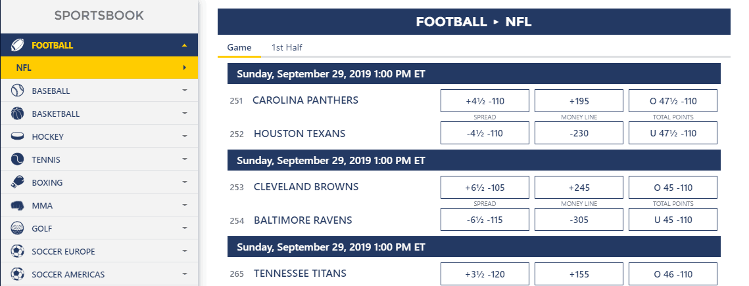
Task: Click the tennis ball icon
Action: pos(17,159)
